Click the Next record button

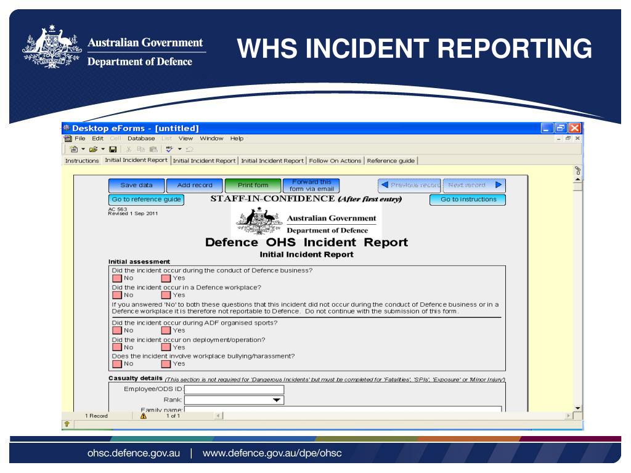[474, 185]
